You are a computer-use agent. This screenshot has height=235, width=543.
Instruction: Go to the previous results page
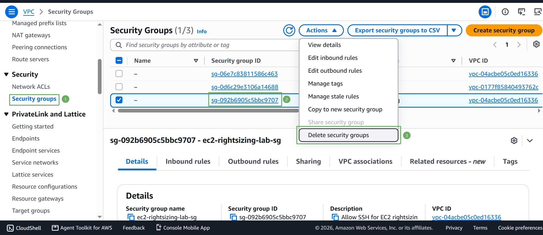click(495, 45)
